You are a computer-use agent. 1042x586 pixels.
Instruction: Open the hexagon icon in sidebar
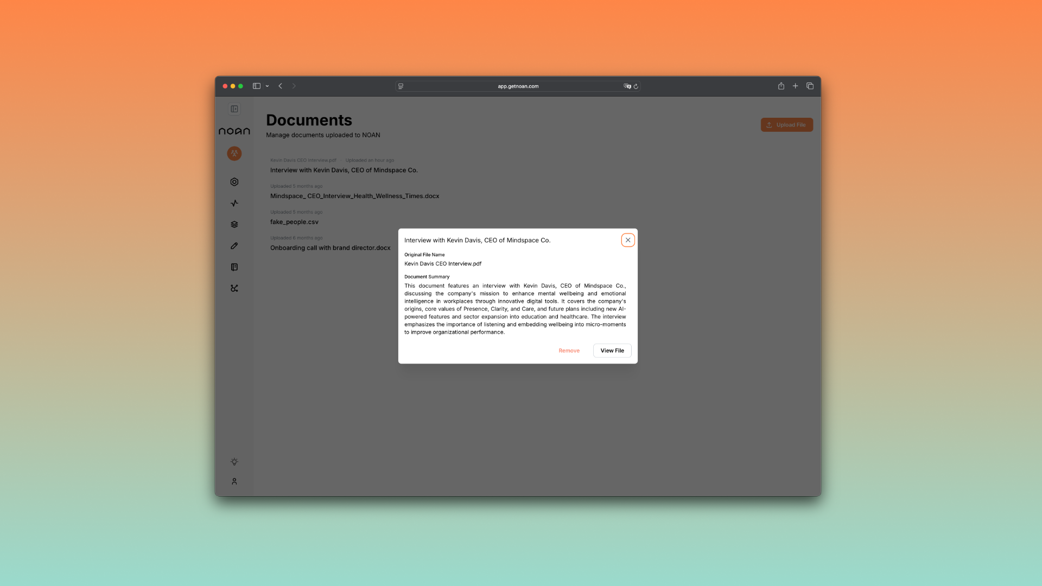coord(234,182)
